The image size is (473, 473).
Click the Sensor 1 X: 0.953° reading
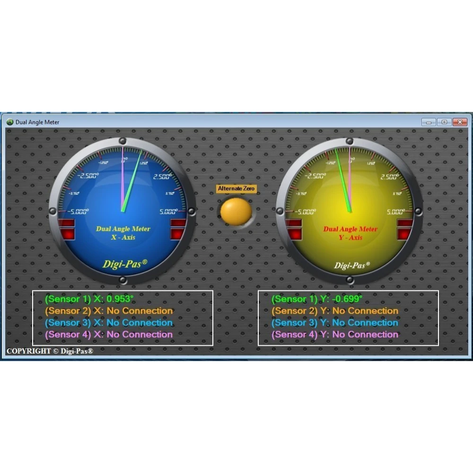89,299
